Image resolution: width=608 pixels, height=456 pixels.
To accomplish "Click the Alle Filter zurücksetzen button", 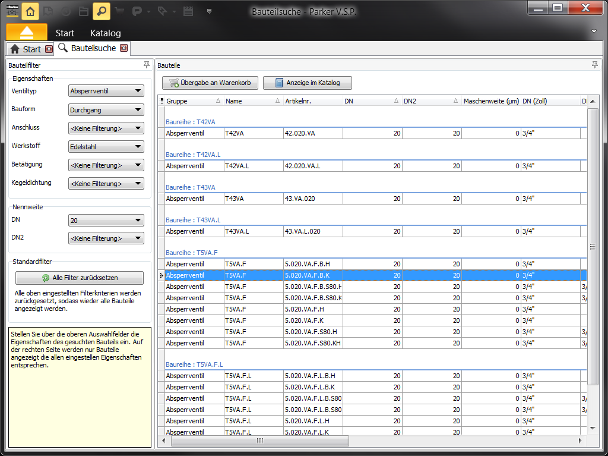I will (80, 278).
